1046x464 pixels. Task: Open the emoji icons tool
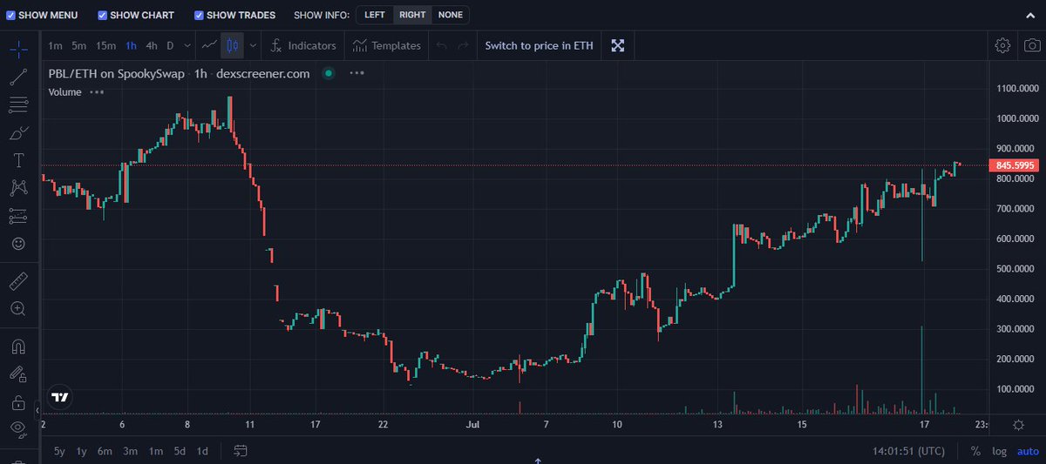click(18, 244)
